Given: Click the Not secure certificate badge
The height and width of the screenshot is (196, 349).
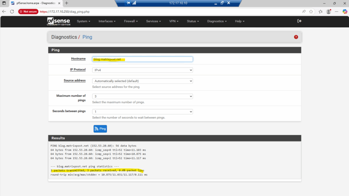Looking at the screenshot, I should (28, 12).
